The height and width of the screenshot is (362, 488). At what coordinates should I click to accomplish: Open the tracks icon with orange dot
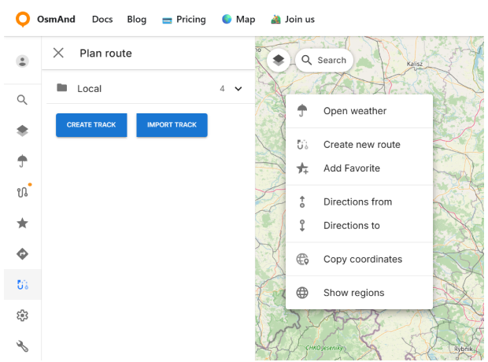coord(22,192)
